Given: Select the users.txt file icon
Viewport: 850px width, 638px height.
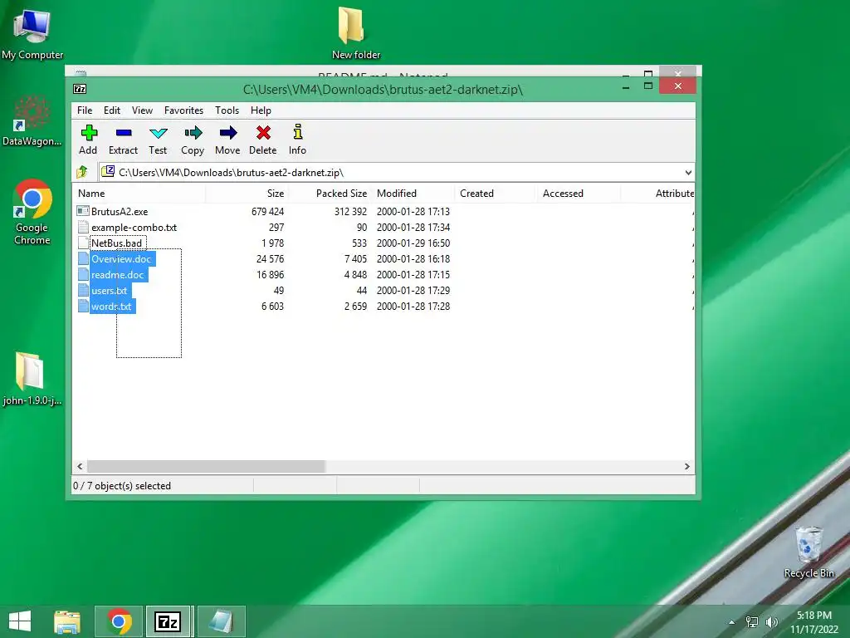Looking at the screenshot, I should [83, 290].
